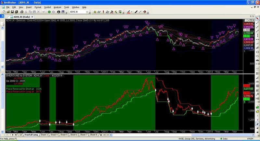Open the Insert menu
This screenshot has width=260, height=141.
pyautogui.click(x=29, y=7)
